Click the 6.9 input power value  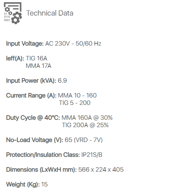point(62,80)
